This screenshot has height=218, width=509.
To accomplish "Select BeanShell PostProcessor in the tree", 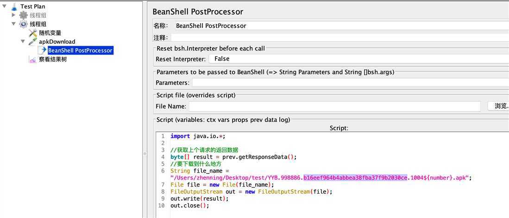I will coord(80,50).
